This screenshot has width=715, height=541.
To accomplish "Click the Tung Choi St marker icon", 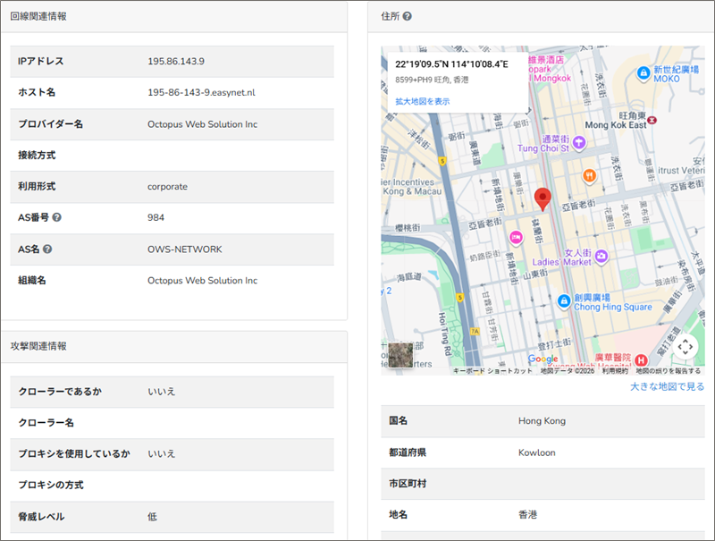I will point(578,141).
